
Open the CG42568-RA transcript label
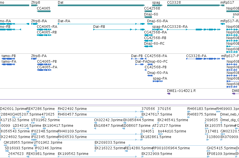tap(156, 32)
